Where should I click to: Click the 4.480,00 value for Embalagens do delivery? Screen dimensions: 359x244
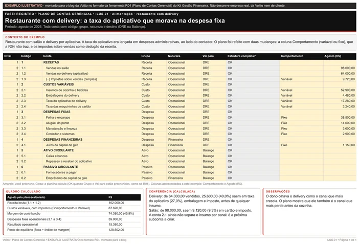coord(349,96)
